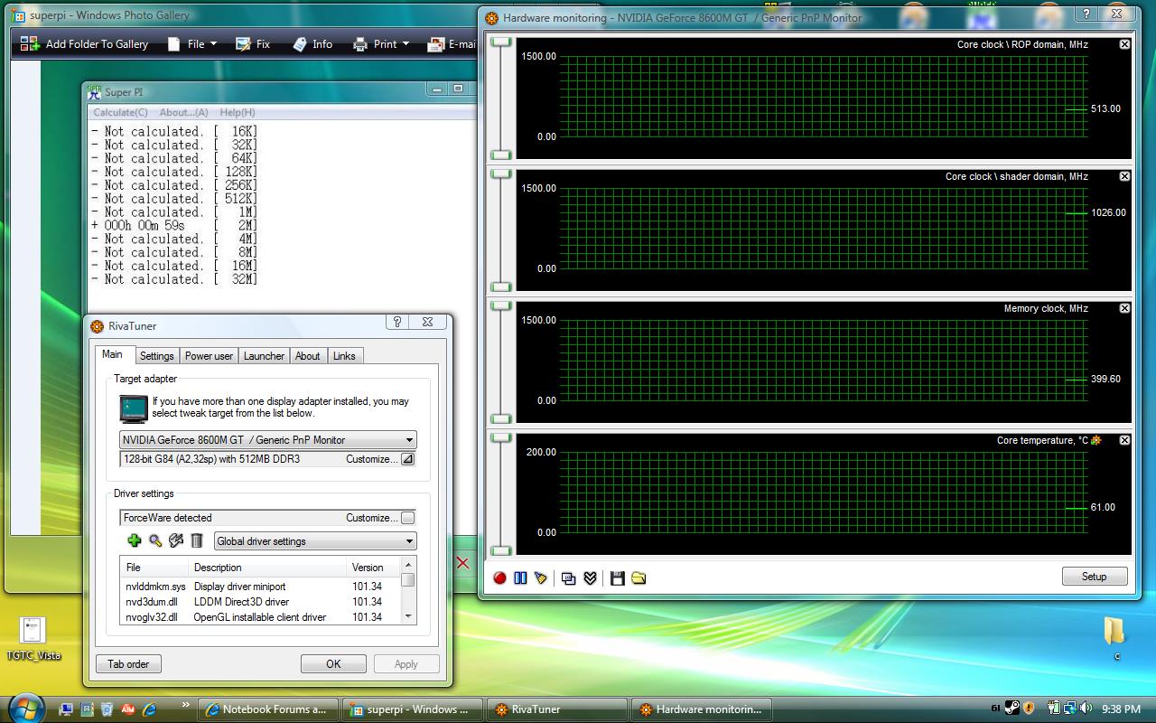Click the Fix toolbar button in Photo Gallery

pyautogui.click(x=253, y=43)
